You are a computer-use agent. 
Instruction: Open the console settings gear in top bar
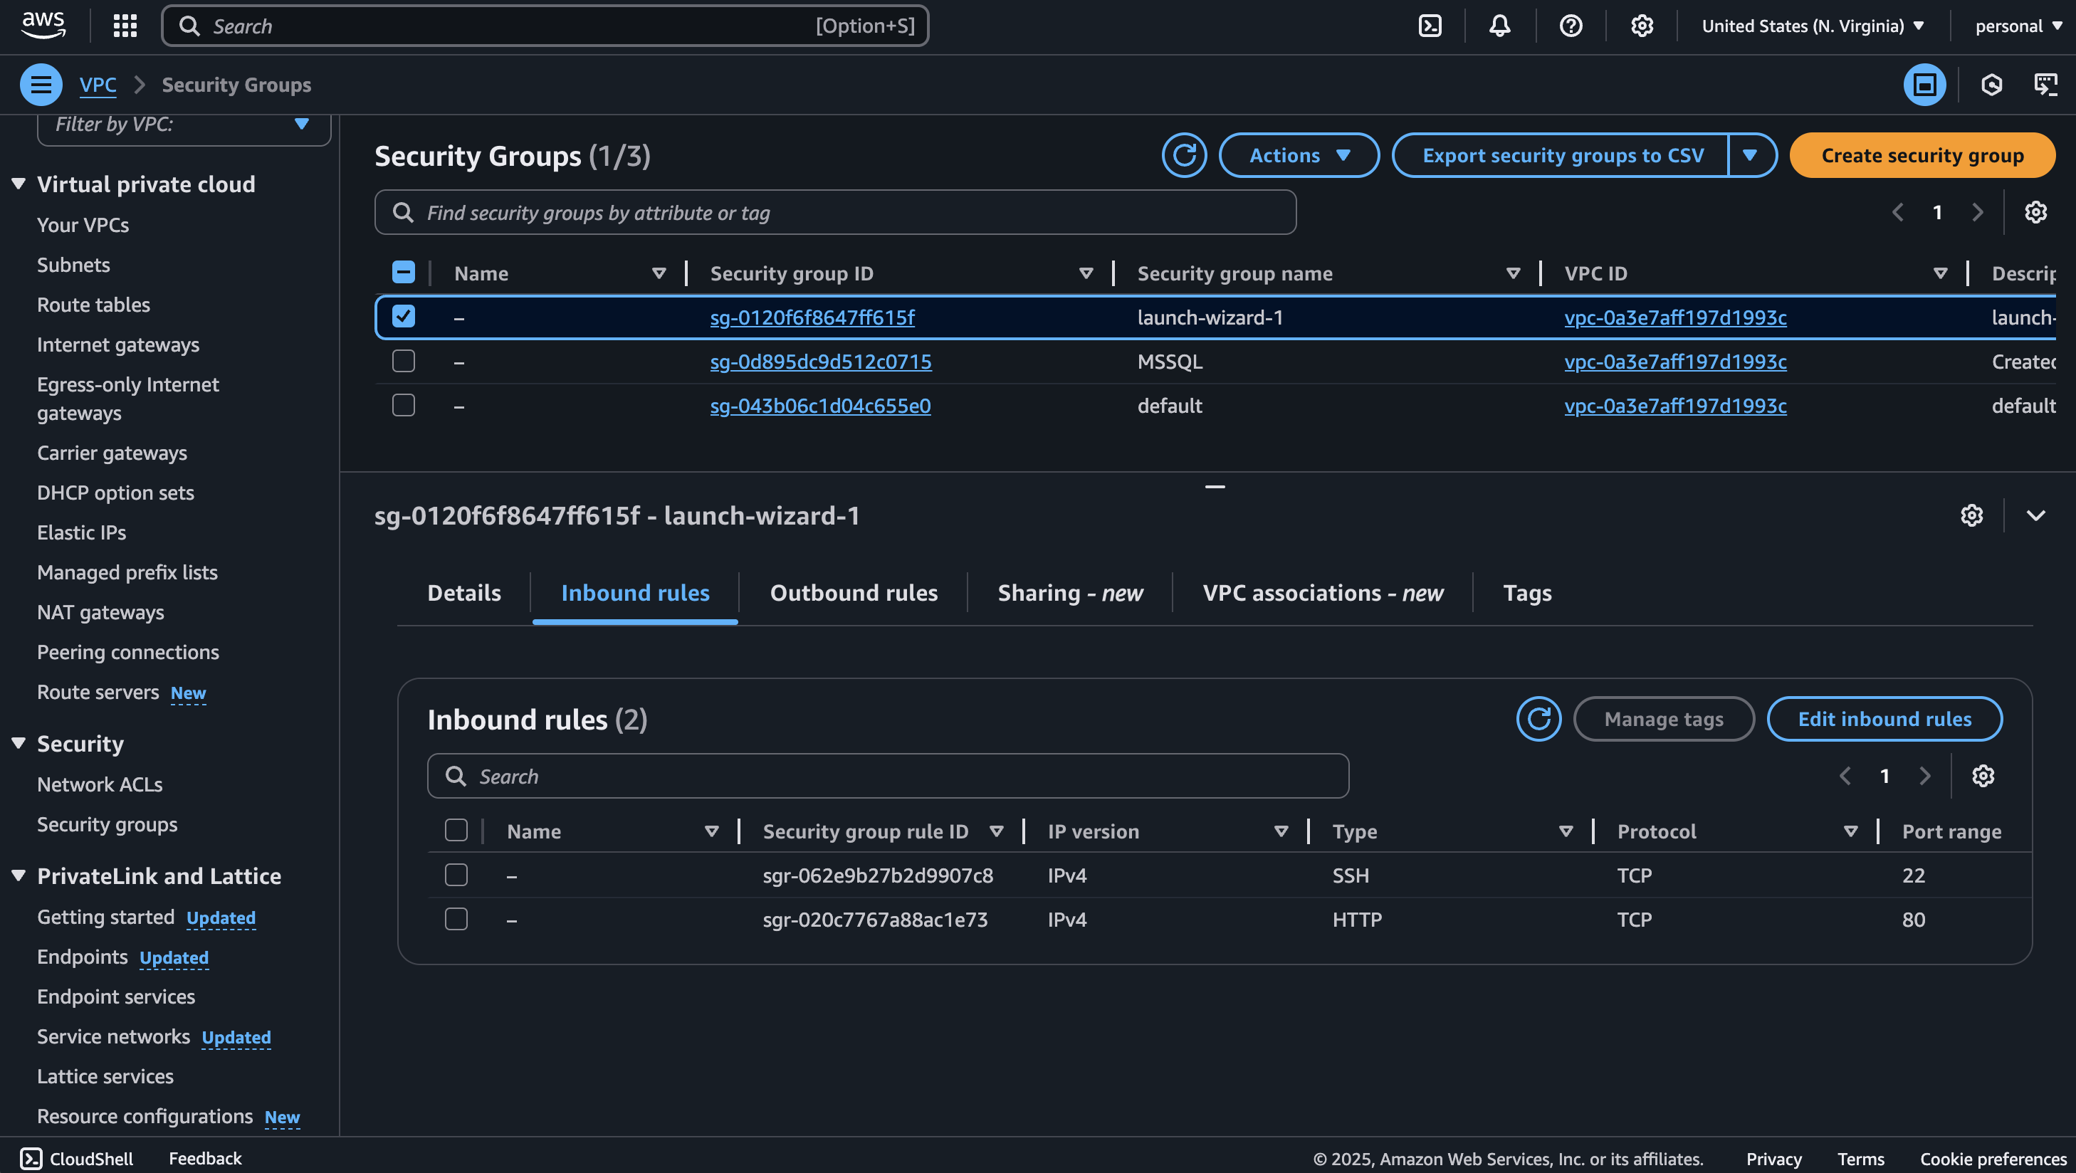click(x=1642, y=26)
